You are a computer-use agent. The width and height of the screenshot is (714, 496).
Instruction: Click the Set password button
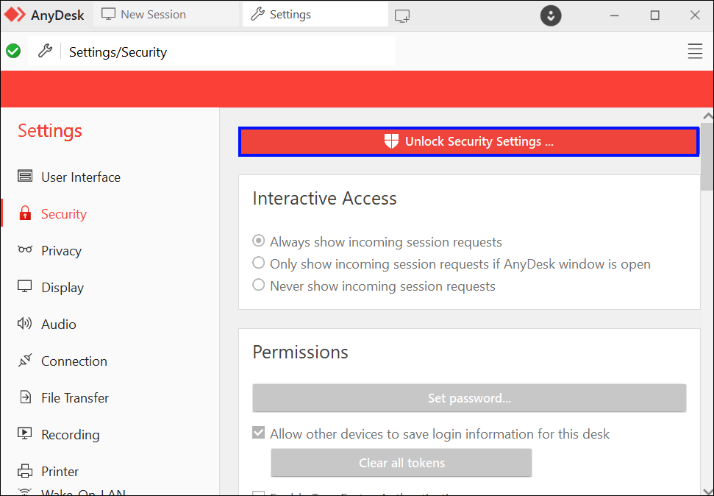(x=469, y=398)
